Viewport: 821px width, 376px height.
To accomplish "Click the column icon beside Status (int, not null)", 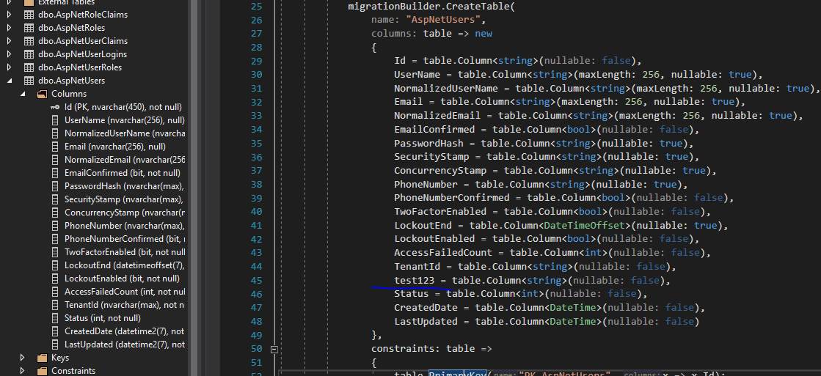I will pos(55,318).
